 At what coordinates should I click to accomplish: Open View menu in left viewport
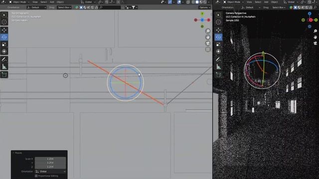[x=35, y=2]
